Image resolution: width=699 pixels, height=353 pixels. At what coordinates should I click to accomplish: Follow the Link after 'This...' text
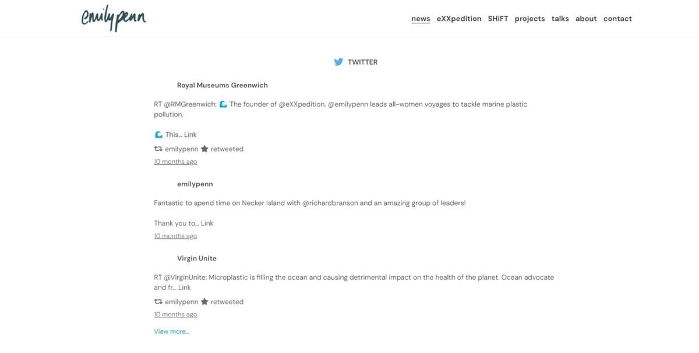pos(190,135)
